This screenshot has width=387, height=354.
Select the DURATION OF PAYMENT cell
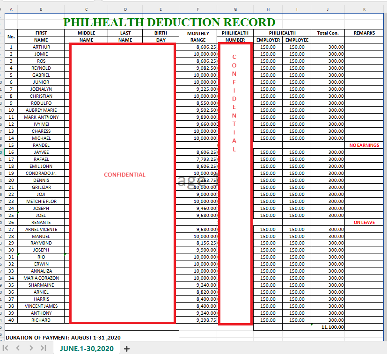tap(92, 337)
